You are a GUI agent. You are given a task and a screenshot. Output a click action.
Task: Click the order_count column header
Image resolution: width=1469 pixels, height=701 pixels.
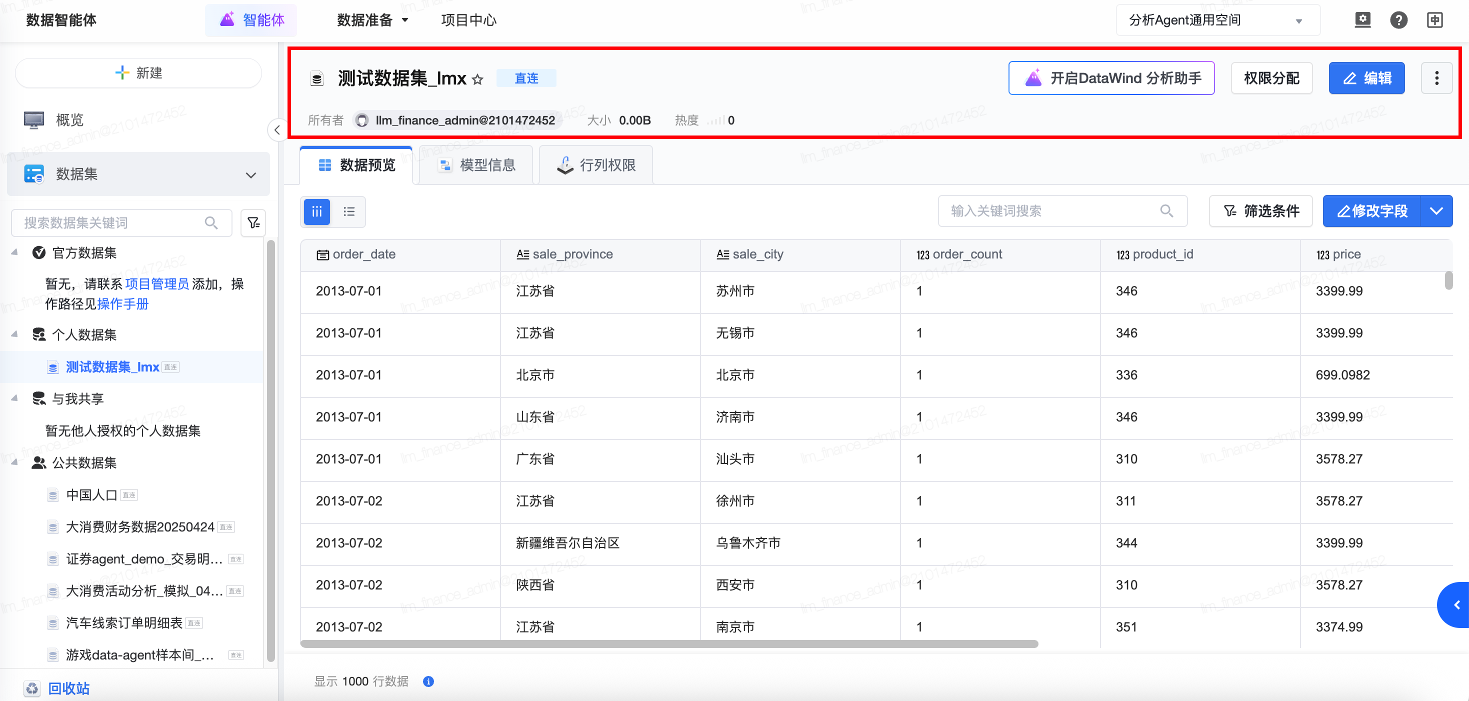(x=1000, y=254)
